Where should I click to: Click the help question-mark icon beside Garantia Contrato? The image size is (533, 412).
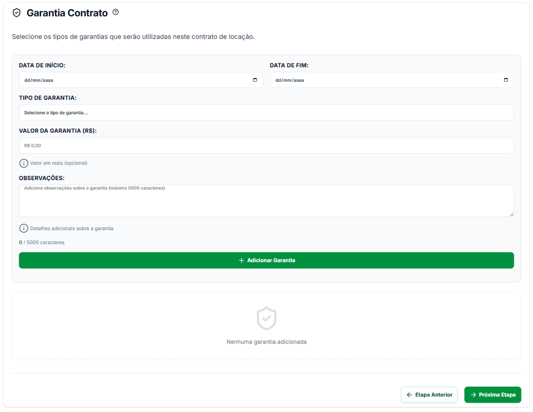coord(116,12)
